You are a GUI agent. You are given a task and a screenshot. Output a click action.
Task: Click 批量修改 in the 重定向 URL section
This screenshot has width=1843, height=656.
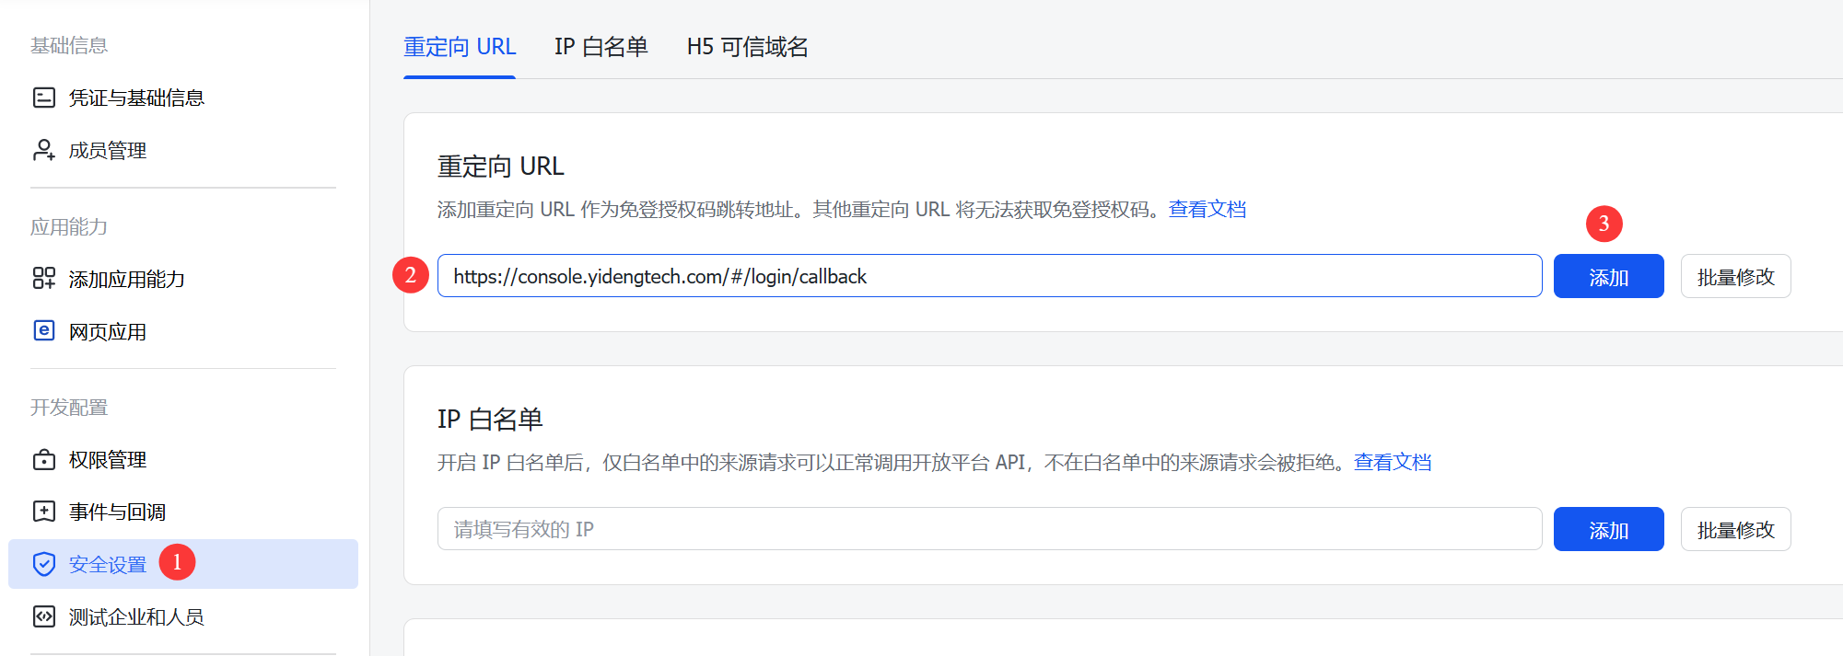pos(1735,277)
